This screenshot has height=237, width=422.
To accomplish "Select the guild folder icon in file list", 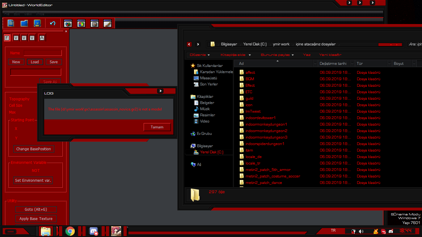I will point(242,98).
